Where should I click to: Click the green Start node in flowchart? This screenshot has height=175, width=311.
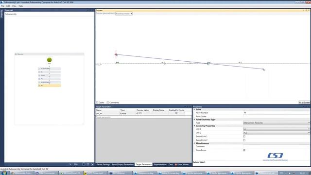pos(50,60)
